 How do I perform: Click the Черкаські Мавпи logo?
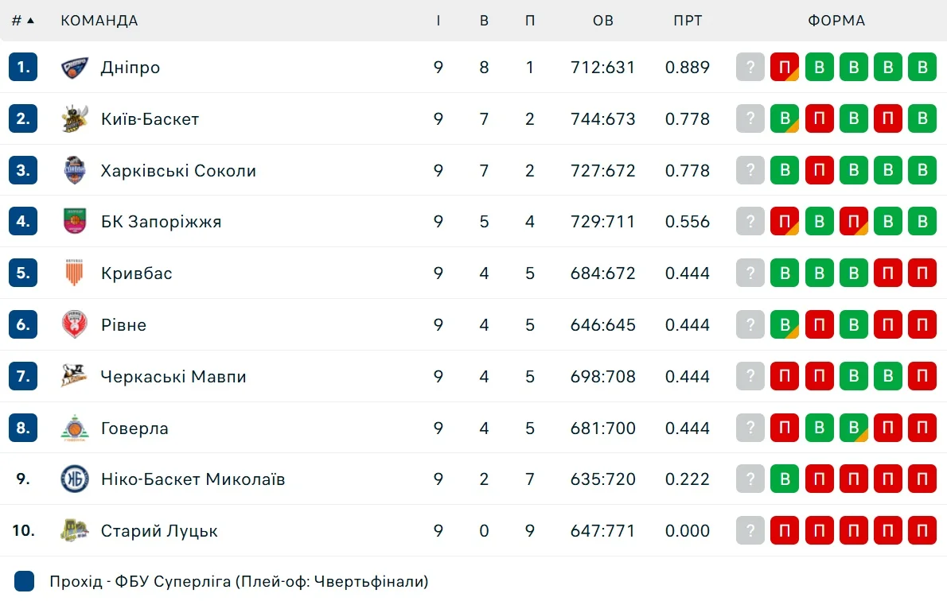click(x=75, y=376)
